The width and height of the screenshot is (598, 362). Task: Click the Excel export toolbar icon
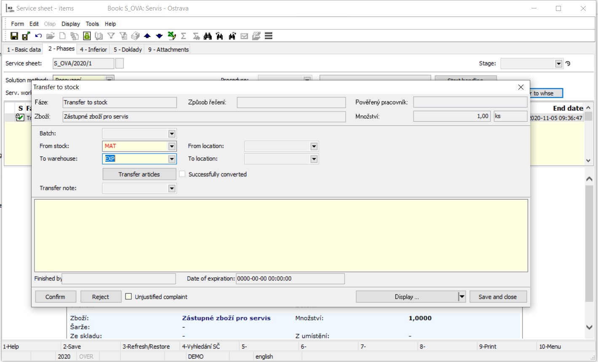point(171,36)
